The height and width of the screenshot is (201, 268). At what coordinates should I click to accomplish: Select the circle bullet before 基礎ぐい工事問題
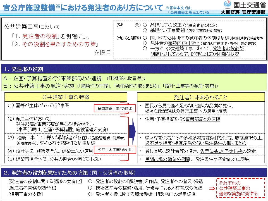[145, 30]
